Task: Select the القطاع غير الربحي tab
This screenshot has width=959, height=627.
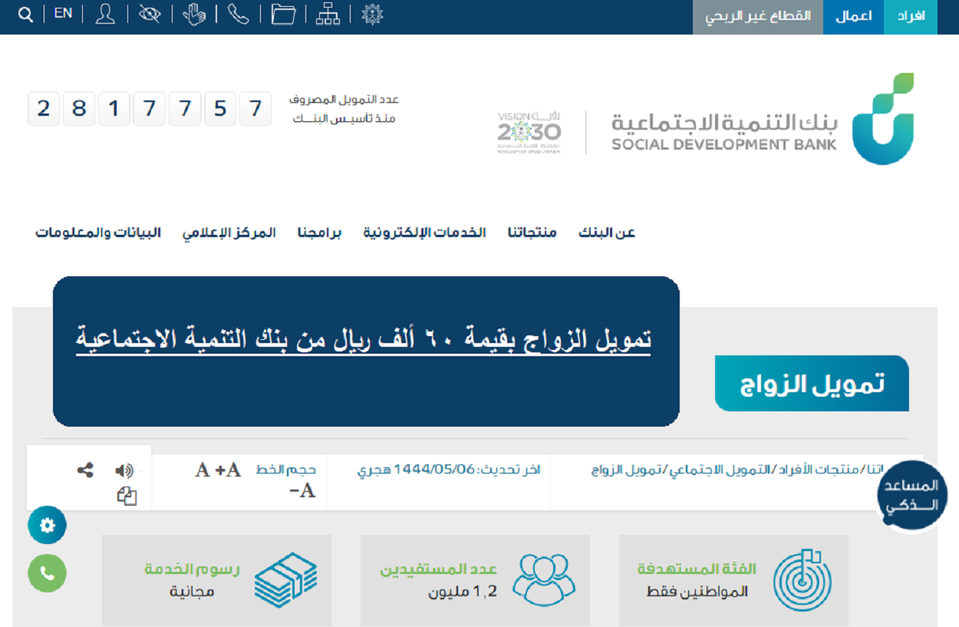Action: click(758, 17)
